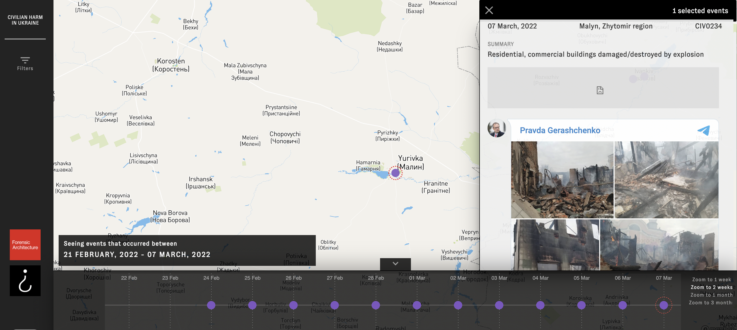Select the highlighted 07 Mar timeline event
Viewport: 737px width, 330px height.
[x=664, y=305]
